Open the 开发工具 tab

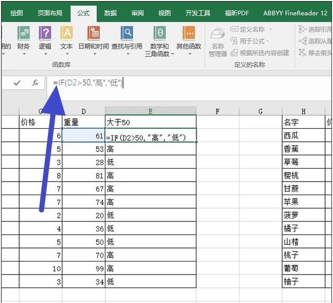point(198,13)
